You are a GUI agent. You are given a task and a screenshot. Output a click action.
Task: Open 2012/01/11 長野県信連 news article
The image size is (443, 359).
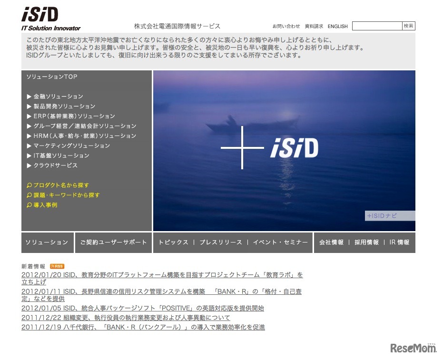162,295
